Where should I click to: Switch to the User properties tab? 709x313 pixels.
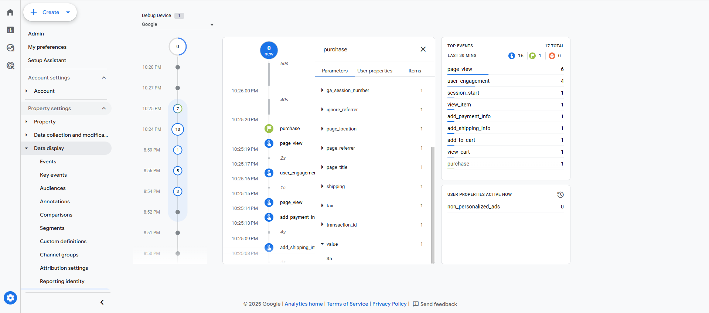pos(375,71)
